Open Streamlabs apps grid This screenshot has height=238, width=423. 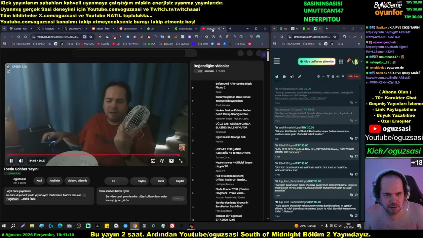coord(341,61)
